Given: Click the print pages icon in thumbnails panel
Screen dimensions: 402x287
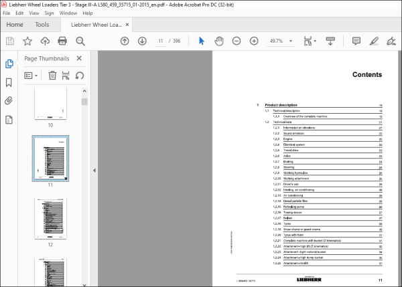Looking at the screenshot, I should point(66,76).
